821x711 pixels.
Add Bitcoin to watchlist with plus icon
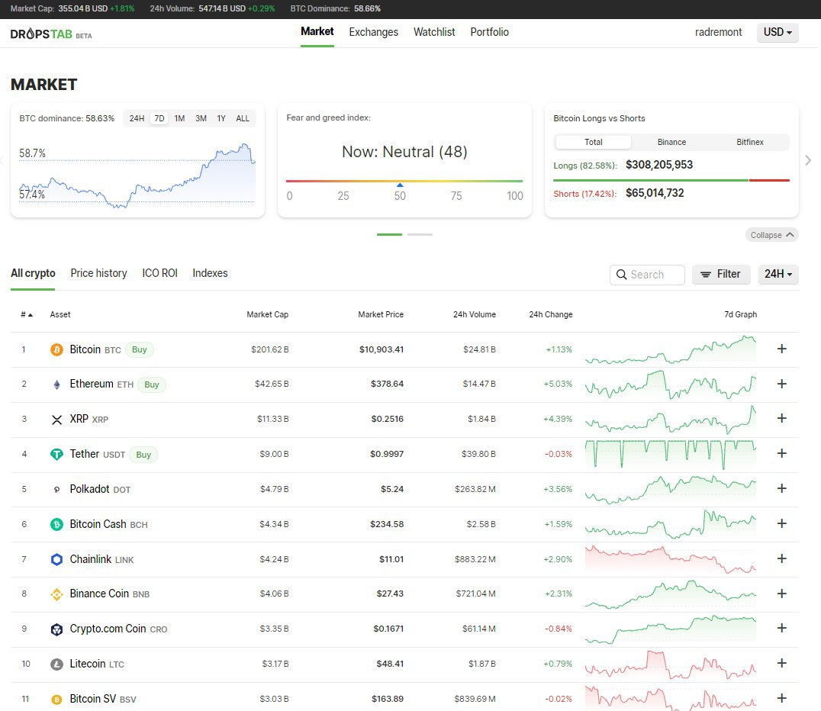pyautogui.click(x=782, y=349)
